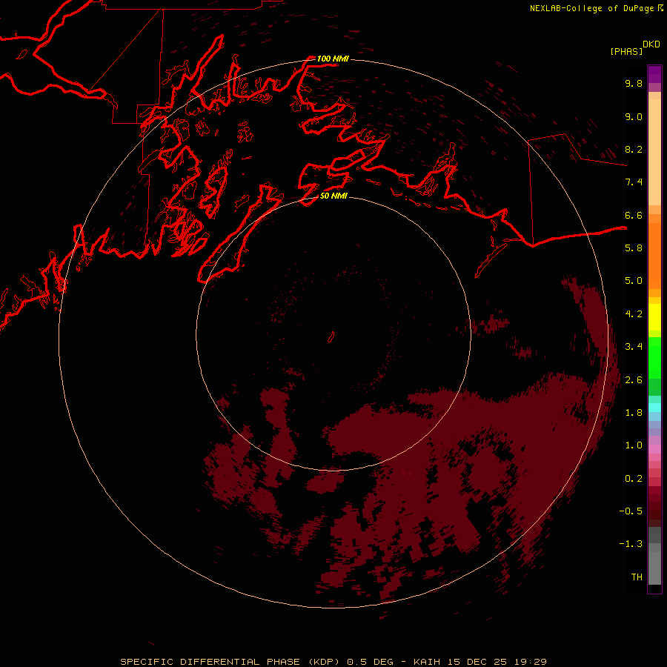This screenshot has height=667, width=667.
Task: Select the 1.8 scale value
Action: 634,413
